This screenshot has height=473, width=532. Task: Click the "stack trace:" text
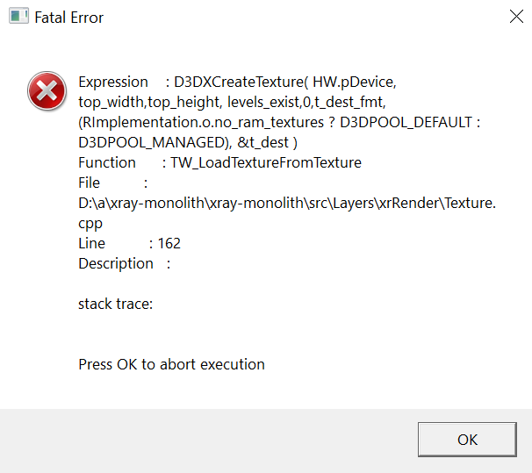click(116, 304)
